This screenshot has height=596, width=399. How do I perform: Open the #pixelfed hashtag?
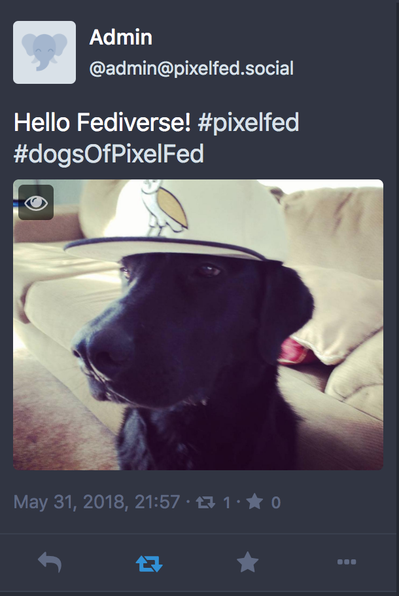(249, 122)
